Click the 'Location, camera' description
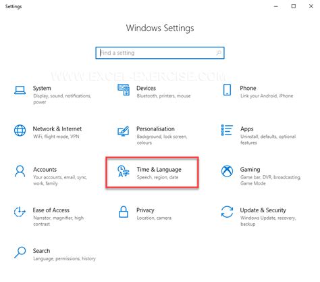320x282 pixels. point(154,218)
